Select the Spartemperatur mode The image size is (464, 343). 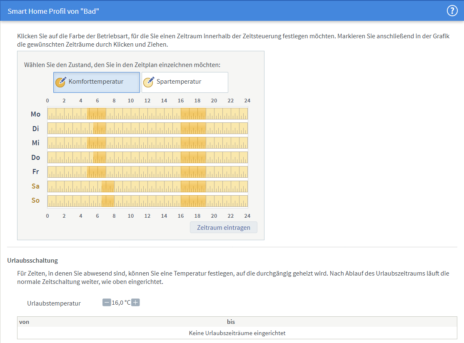click(x=185, y=82)
